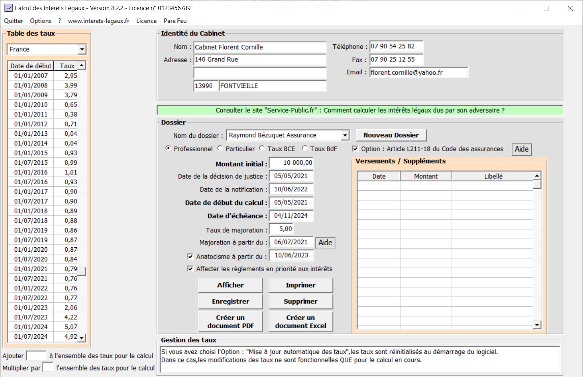
Task: Click the Taux de majoration field
Action: [x=281, y=229]
